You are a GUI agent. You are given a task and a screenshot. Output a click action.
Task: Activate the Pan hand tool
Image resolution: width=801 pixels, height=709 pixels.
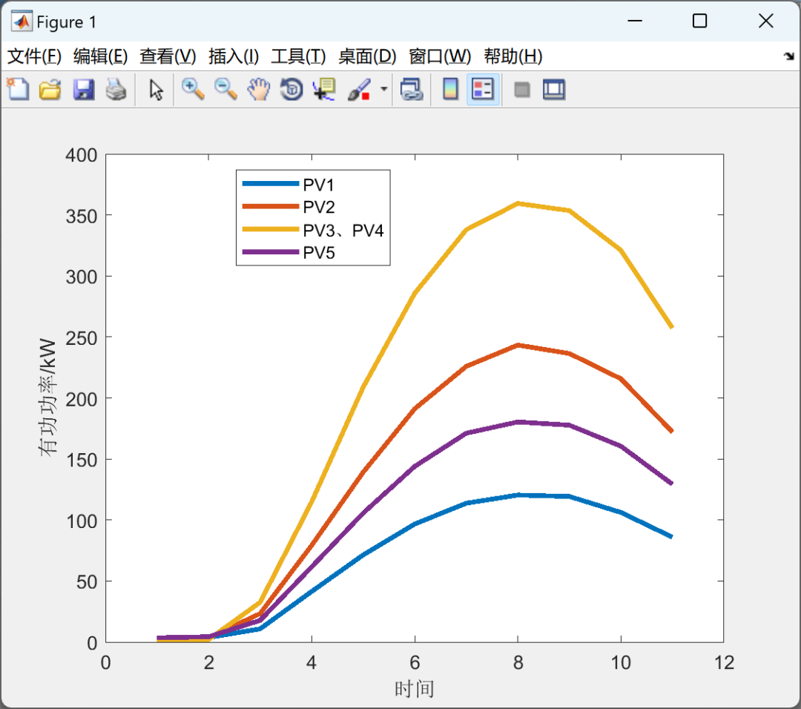(x=259, y=90)
